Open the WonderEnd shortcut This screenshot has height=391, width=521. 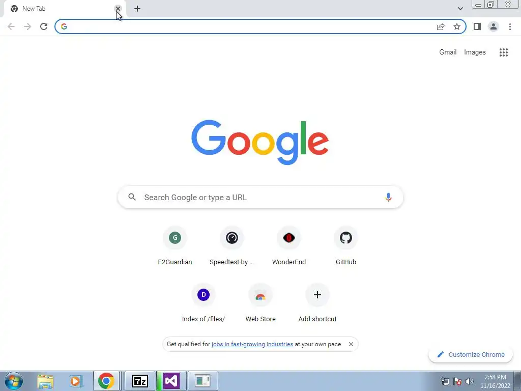[x=289, y=246]
